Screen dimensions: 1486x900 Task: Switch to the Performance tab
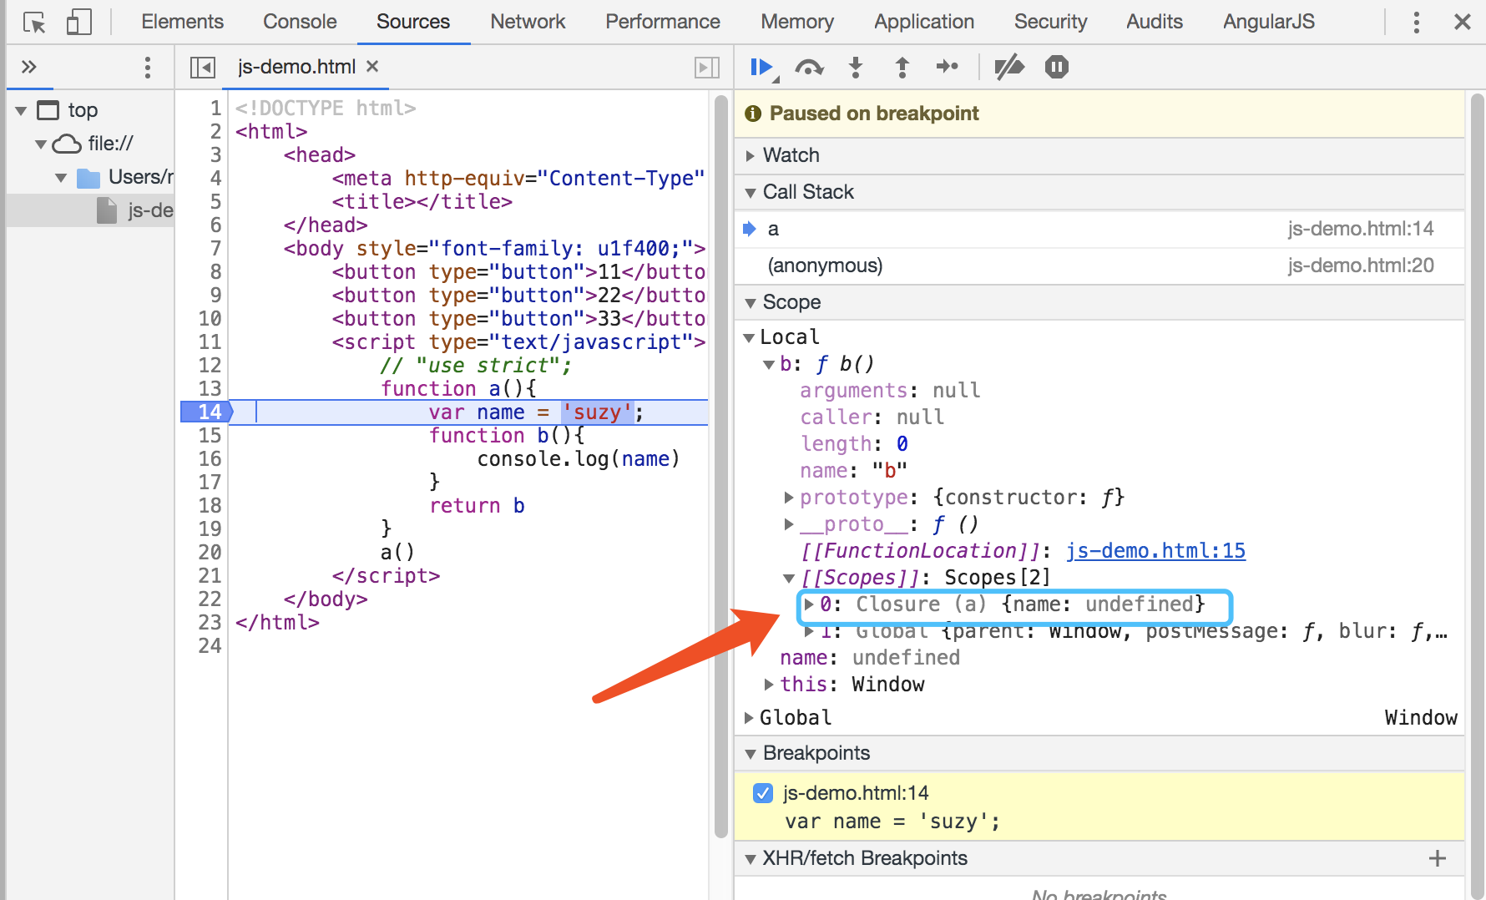tap(663, 22)
